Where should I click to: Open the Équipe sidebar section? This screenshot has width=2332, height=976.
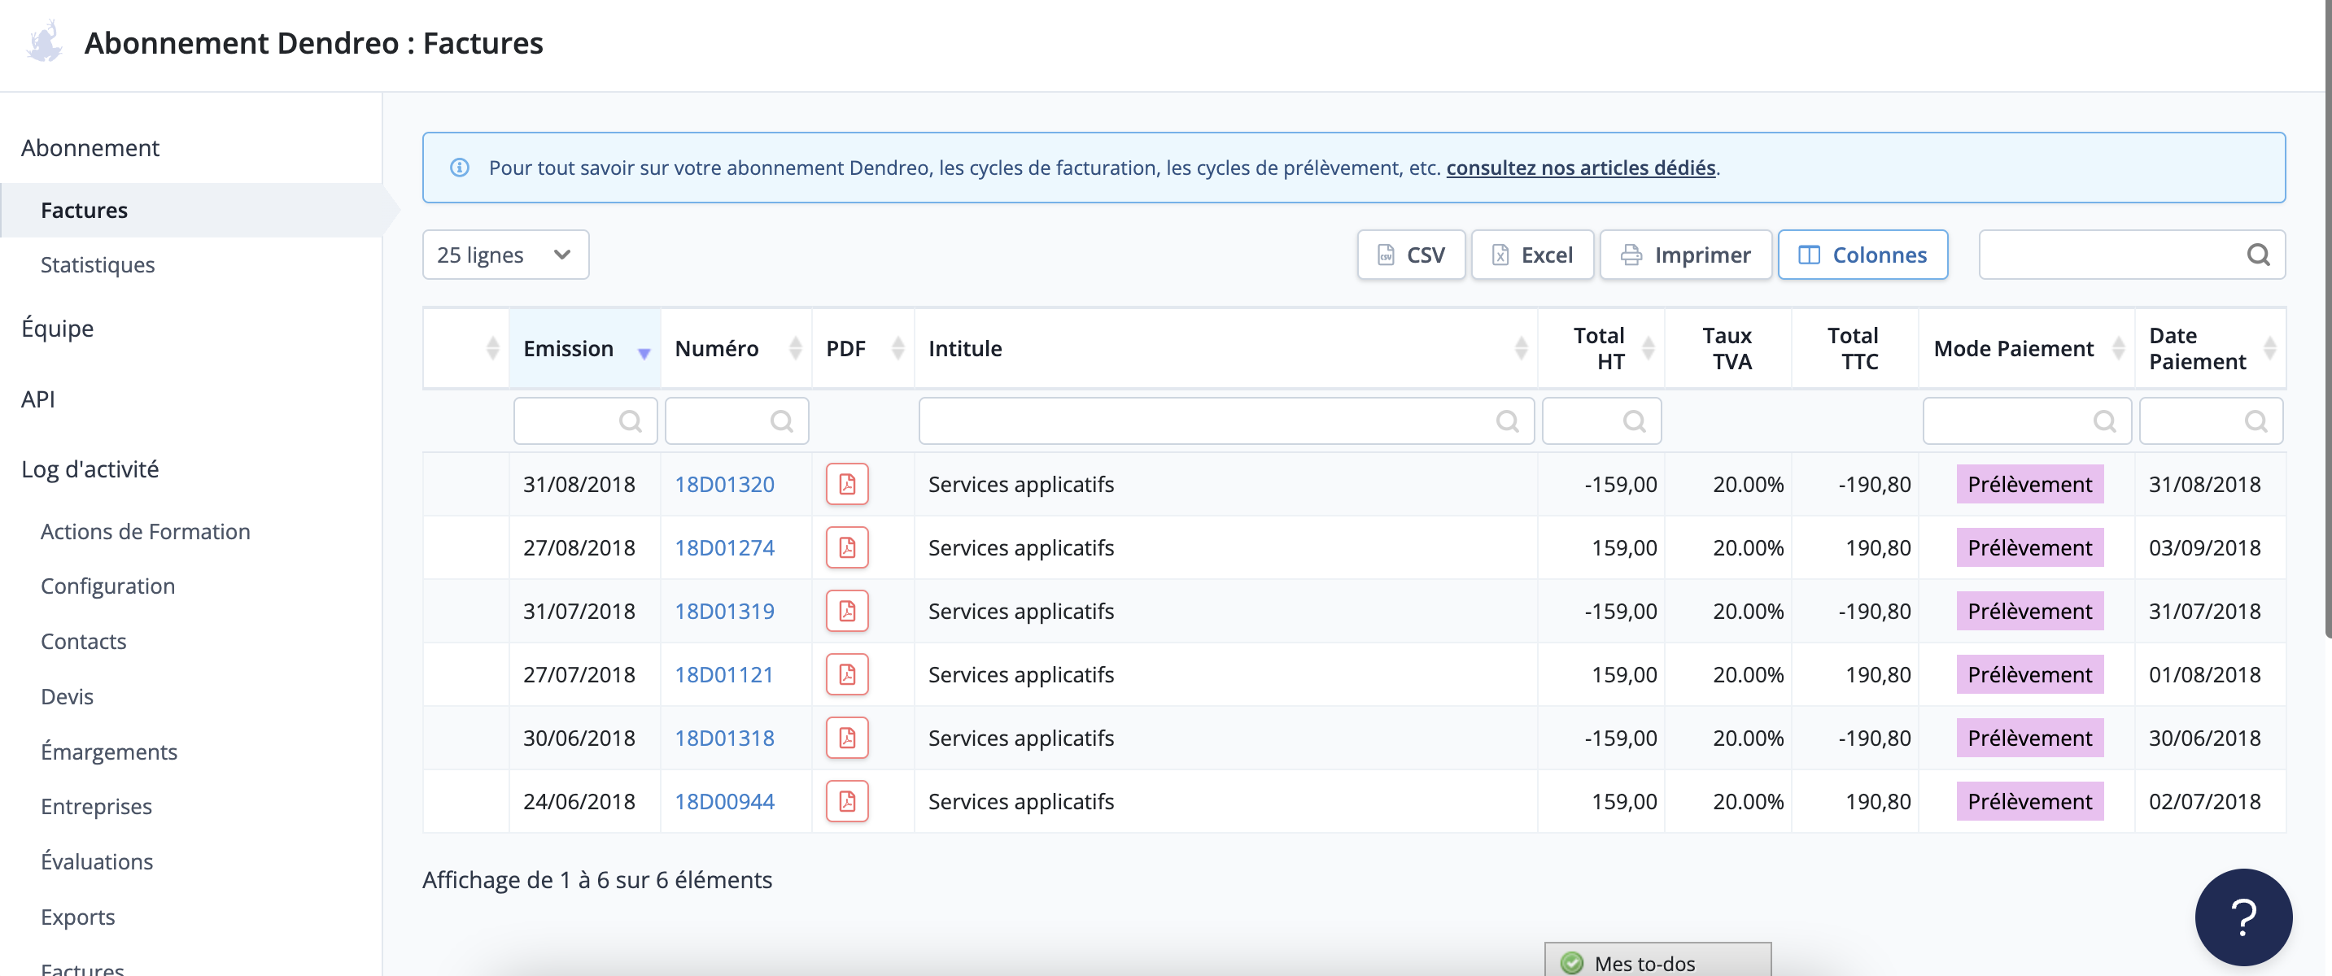(57, 328)
